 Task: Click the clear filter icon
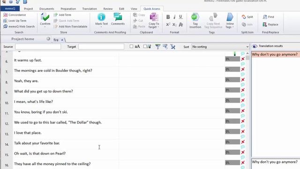(173, 46)
